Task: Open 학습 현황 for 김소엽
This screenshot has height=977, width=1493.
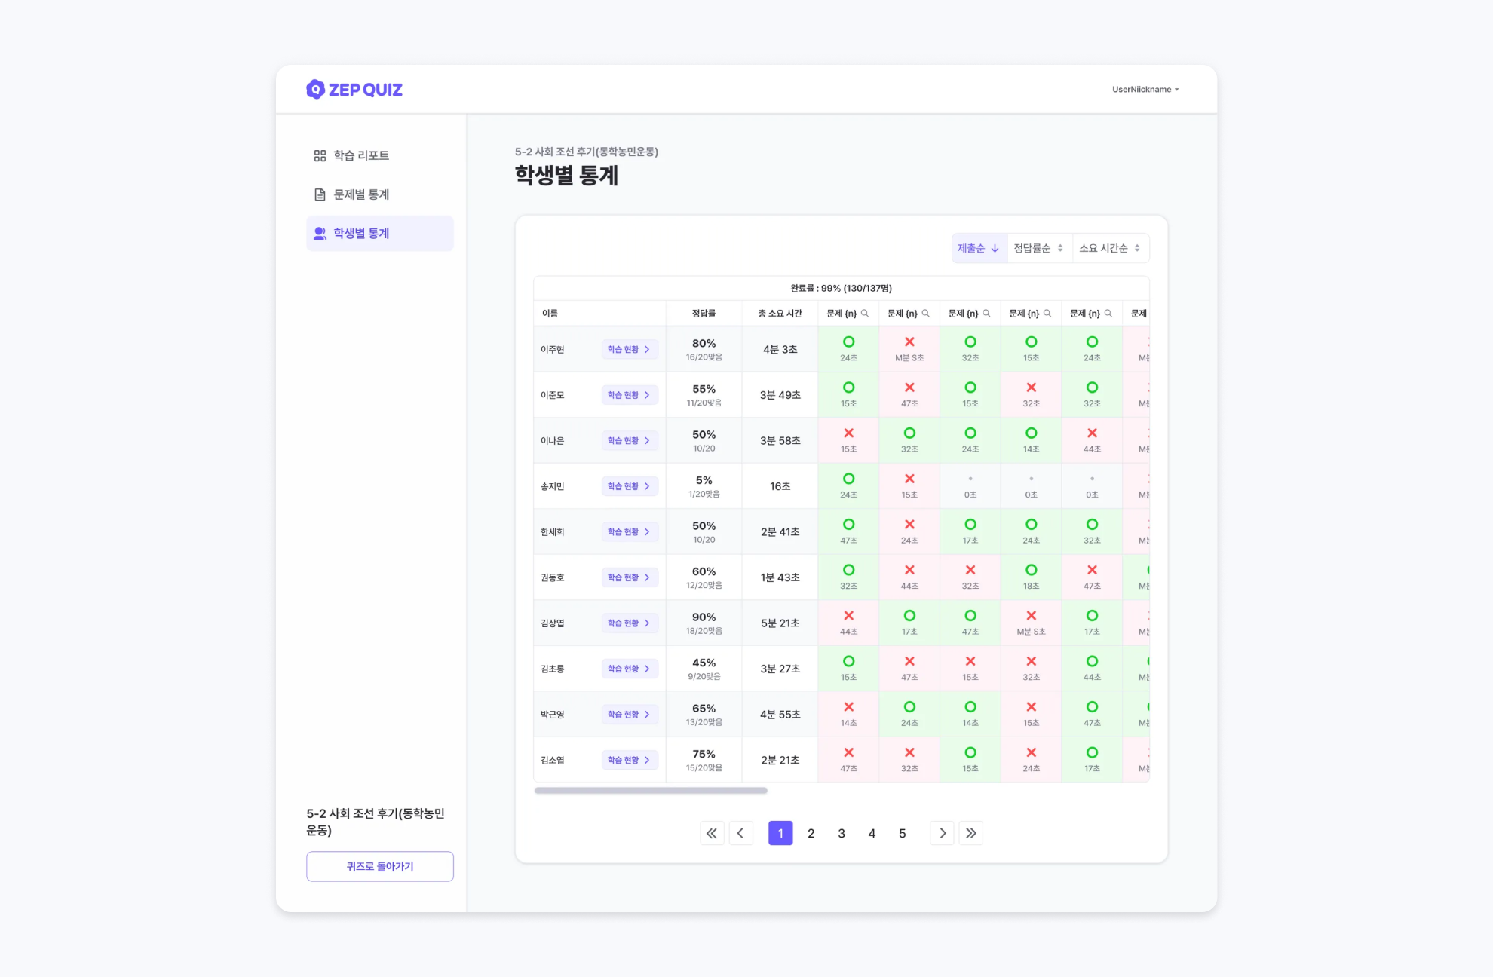Action: 629,760
